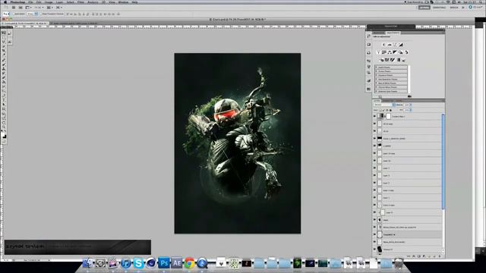Enable the Auto-Select checkbox
Viewport: 486px width, 273px height.
[14, 14]
